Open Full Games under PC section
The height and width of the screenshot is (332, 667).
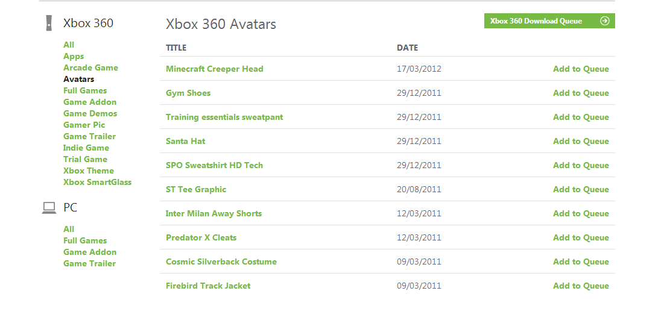pyautogui.click(x=85, y=240)
